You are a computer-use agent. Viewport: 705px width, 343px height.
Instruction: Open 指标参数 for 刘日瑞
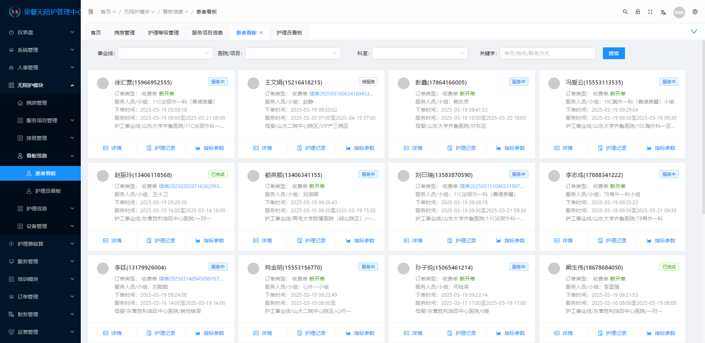pos(510,241)
